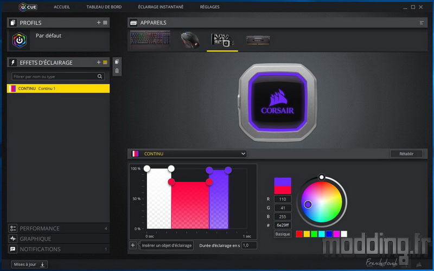434x271 pixels.
Task: Click the Rétablir button
Action: (x=406, y=154)
